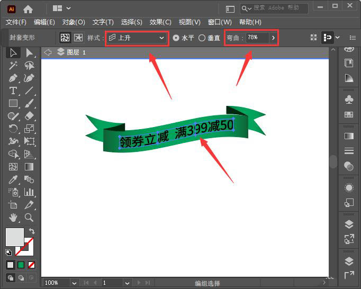Image resolution: width=361 pixels, height=289 pixels.
Task: Go to the Home screen icon
Action: pyautogui.click(x=28, y=9)
